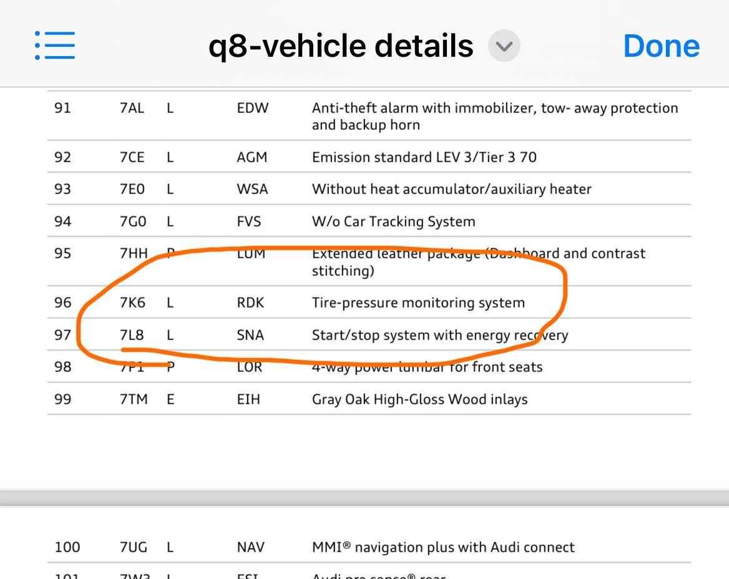Select the Start/stop system with energy recovery row
Screen dimensions: 729x579
[440, 335]
